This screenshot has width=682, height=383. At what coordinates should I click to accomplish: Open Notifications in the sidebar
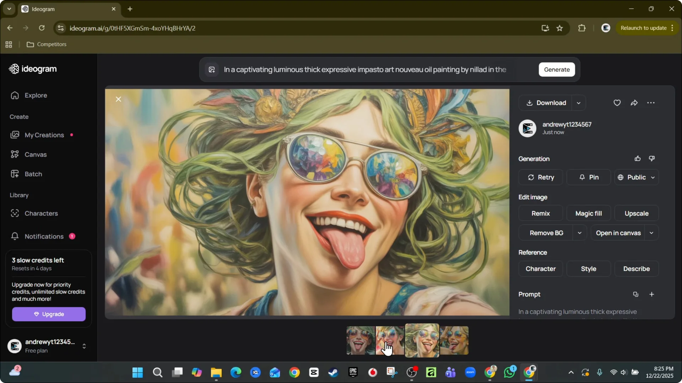43,236
